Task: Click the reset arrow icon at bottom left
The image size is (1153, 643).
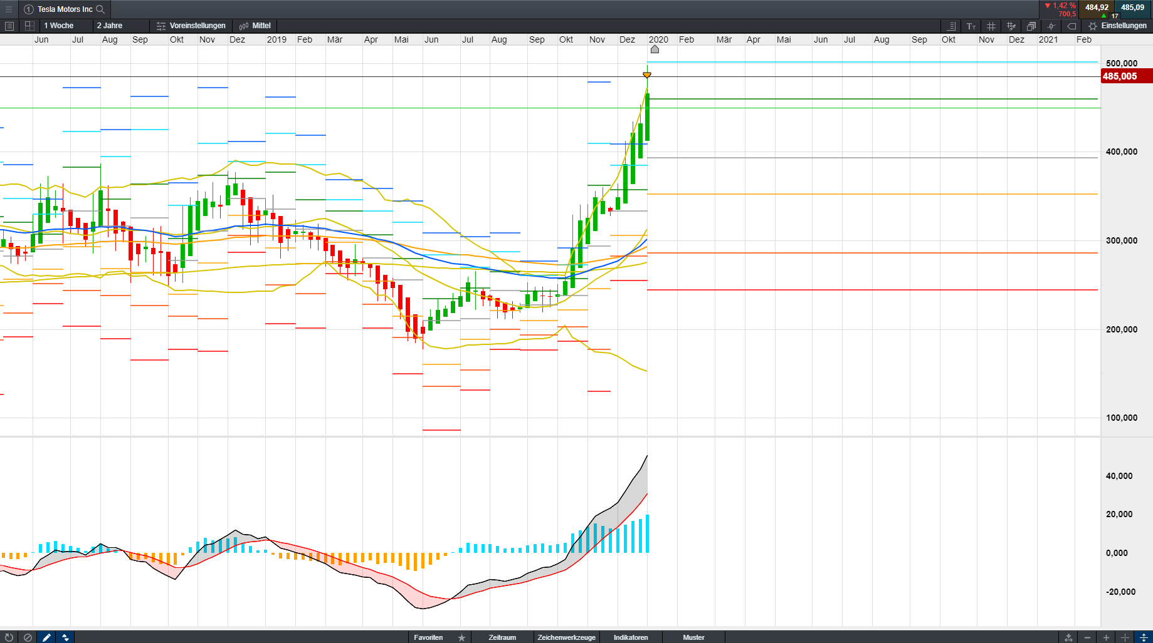Action: tap(9, 637)
